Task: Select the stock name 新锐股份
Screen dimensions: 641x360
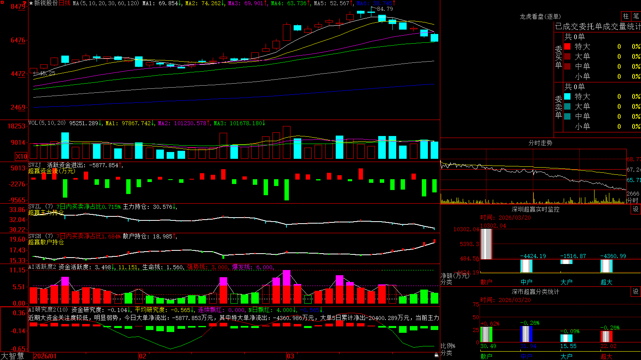Action: tap(46, 3)
